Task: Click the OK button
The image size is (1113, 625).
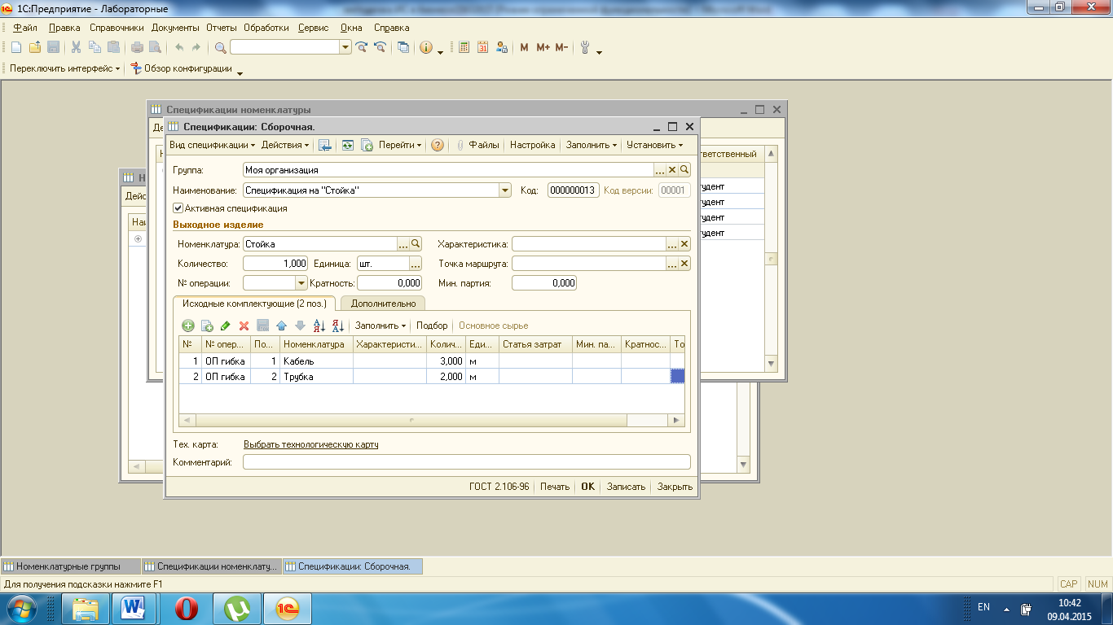Action: point(587,487)
